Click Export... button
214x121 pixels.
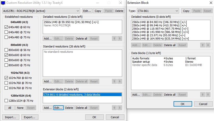point(30,117)
